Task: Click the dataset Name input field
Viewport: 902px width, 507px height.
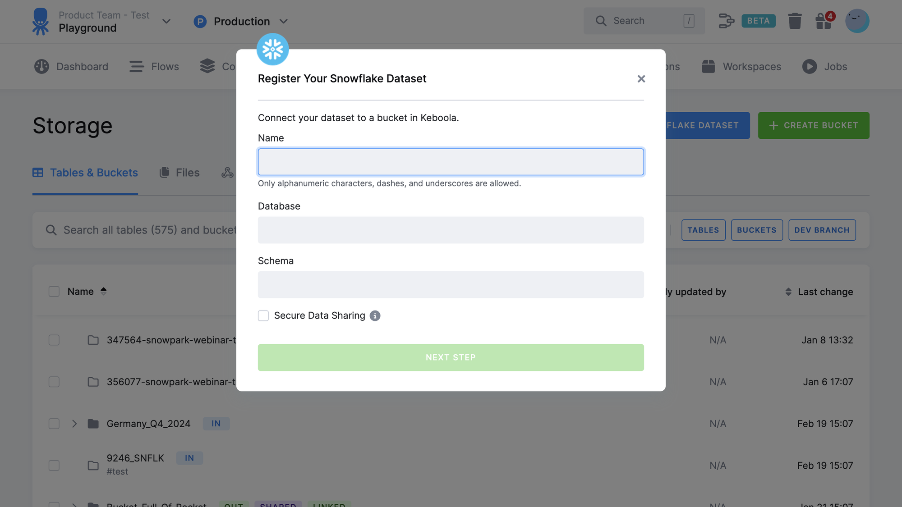Action: (x=451, y=161)
